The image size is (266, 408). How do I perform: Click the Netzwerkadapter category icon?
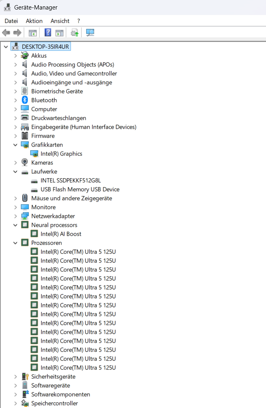pos(25,216)
